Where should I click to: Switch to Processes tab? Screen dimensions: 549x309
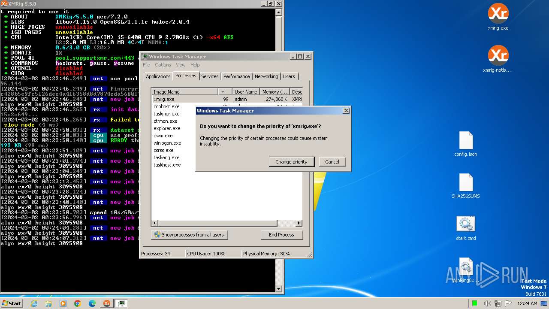point(186,76)
